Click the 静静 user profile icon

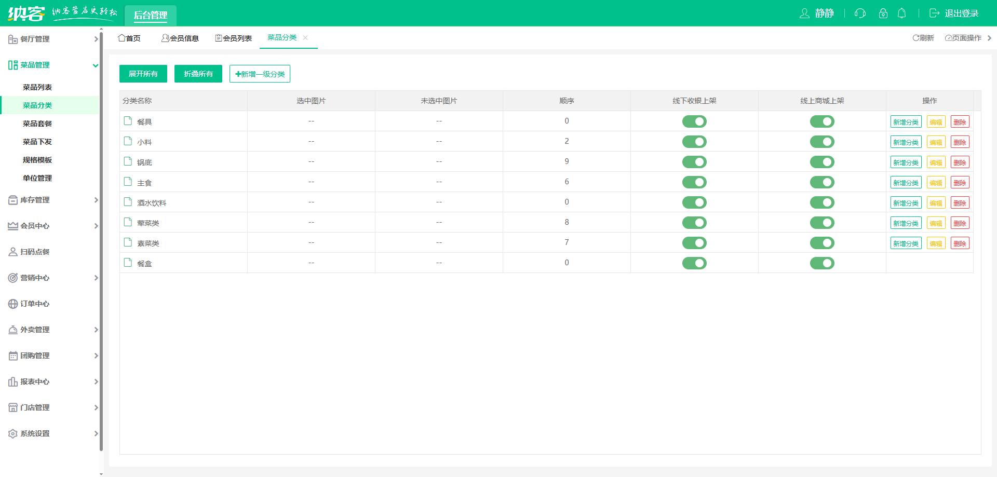pyautogui.click(x=804, y=13)
